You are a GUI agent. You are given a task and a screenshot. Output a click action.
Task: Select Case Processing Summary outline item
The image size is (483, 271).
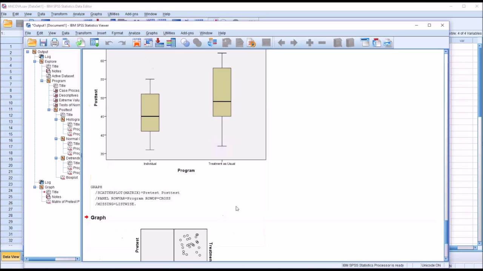[x=69, y=90]
